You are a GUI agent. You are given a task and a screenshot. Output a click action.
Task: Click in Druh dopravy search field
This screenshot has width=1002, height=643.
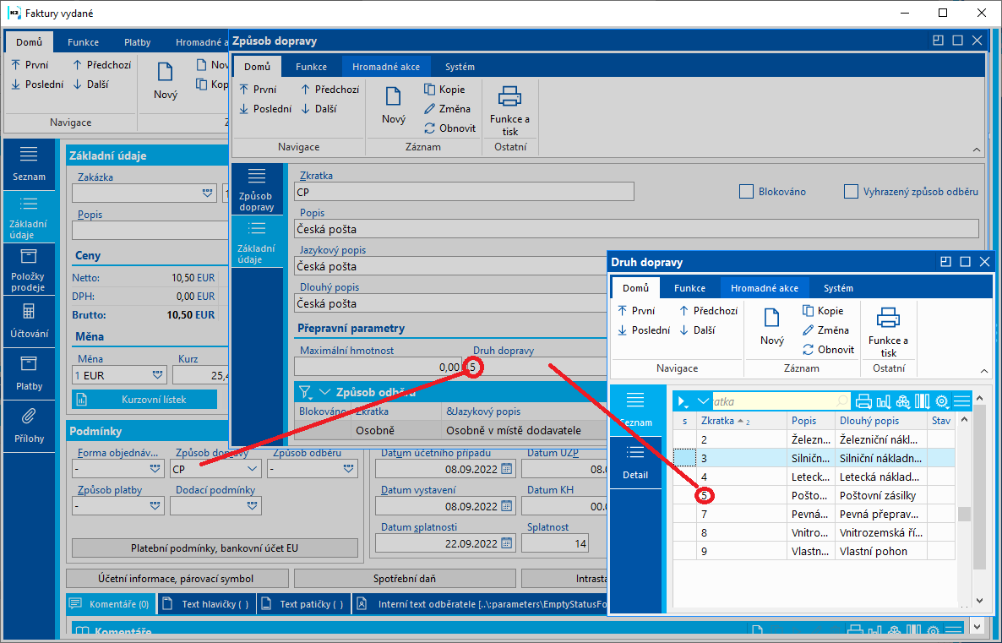781,401
